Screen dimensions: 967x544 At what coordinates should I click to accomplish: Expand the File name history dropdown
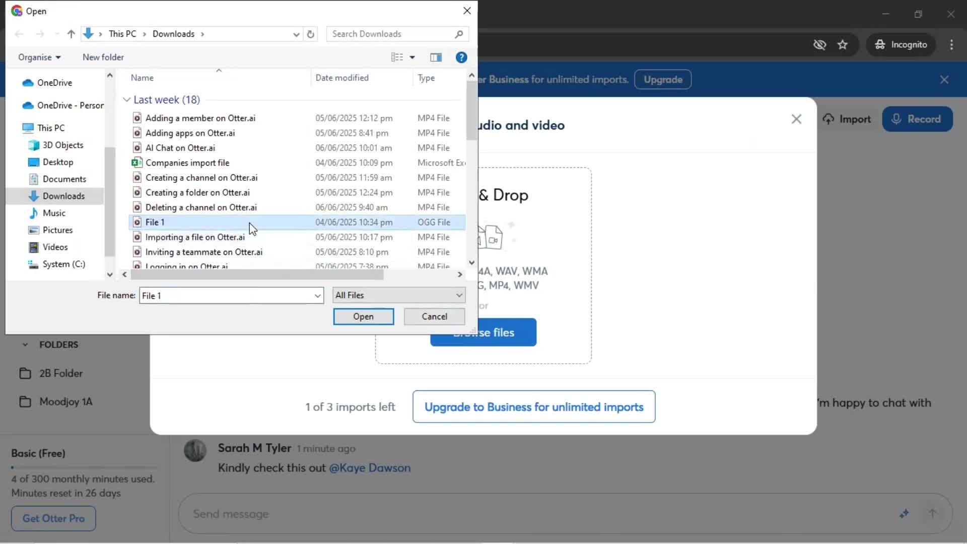click(318, 296)
